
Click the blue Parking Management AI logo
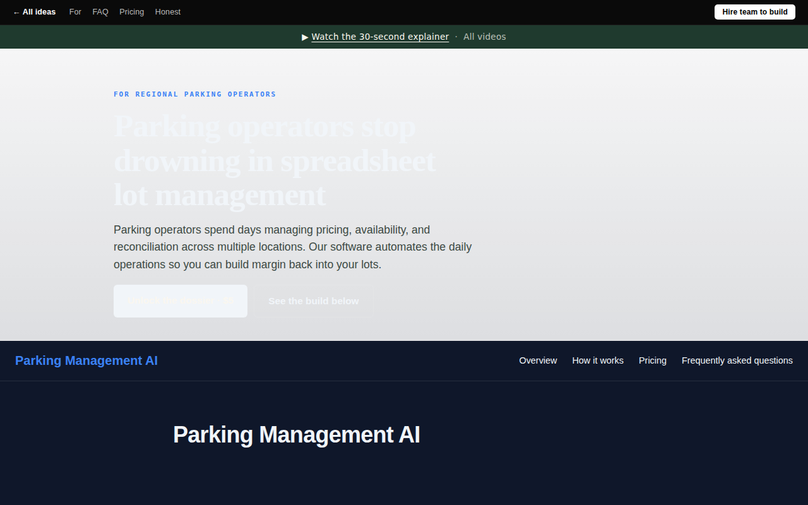tap(86, 360)
